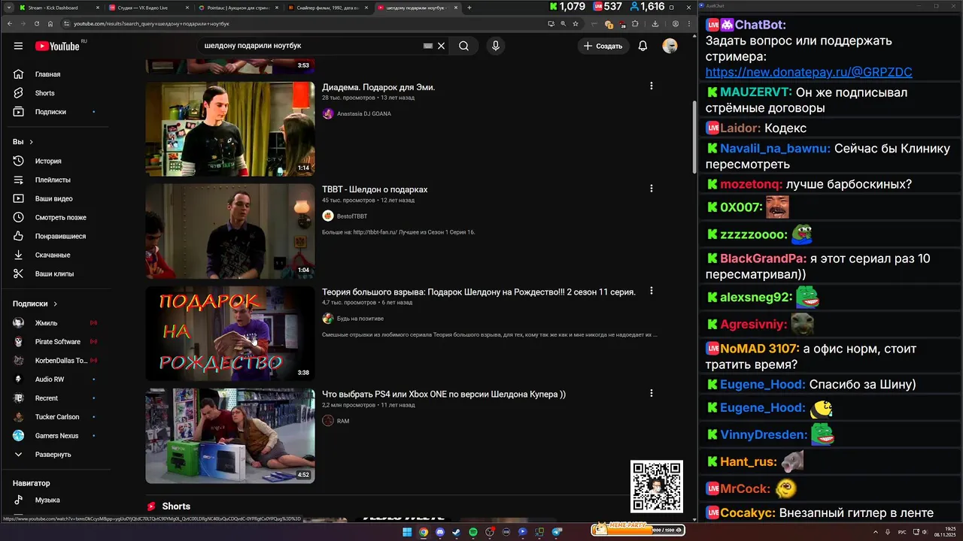Open the on-screen keyboard in search box

pyautogui.click(x=428, y=46)
